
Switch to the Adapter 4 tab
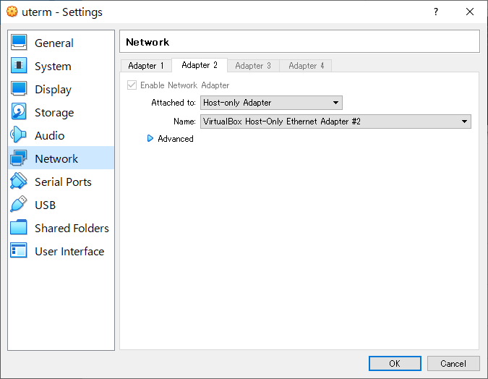point(306,66)
